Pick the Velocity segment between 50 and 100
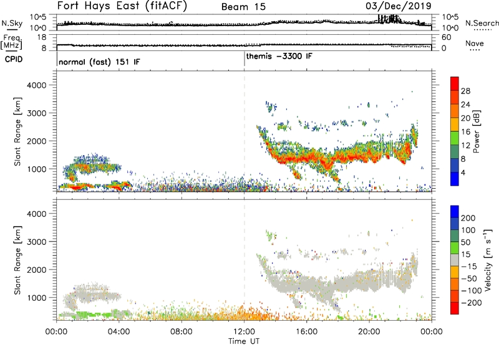Viewport: 499px width, 345px height. pos(455,236)
